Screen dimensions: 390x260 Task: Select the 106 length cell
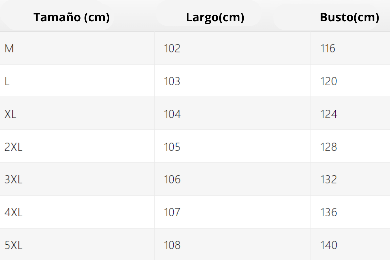(172, 180)
